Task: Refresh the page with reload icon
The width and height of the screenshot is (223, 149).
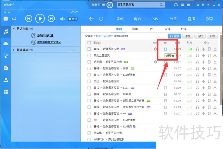Action: coord(101,19)
